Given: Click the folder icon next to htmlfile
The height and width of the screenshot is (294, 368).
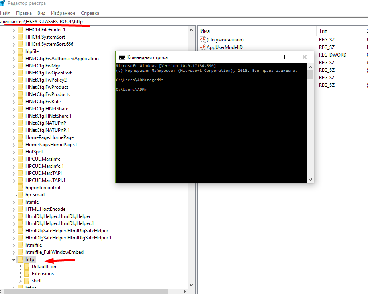Looking at the screenshot, I should coord(20,245).
